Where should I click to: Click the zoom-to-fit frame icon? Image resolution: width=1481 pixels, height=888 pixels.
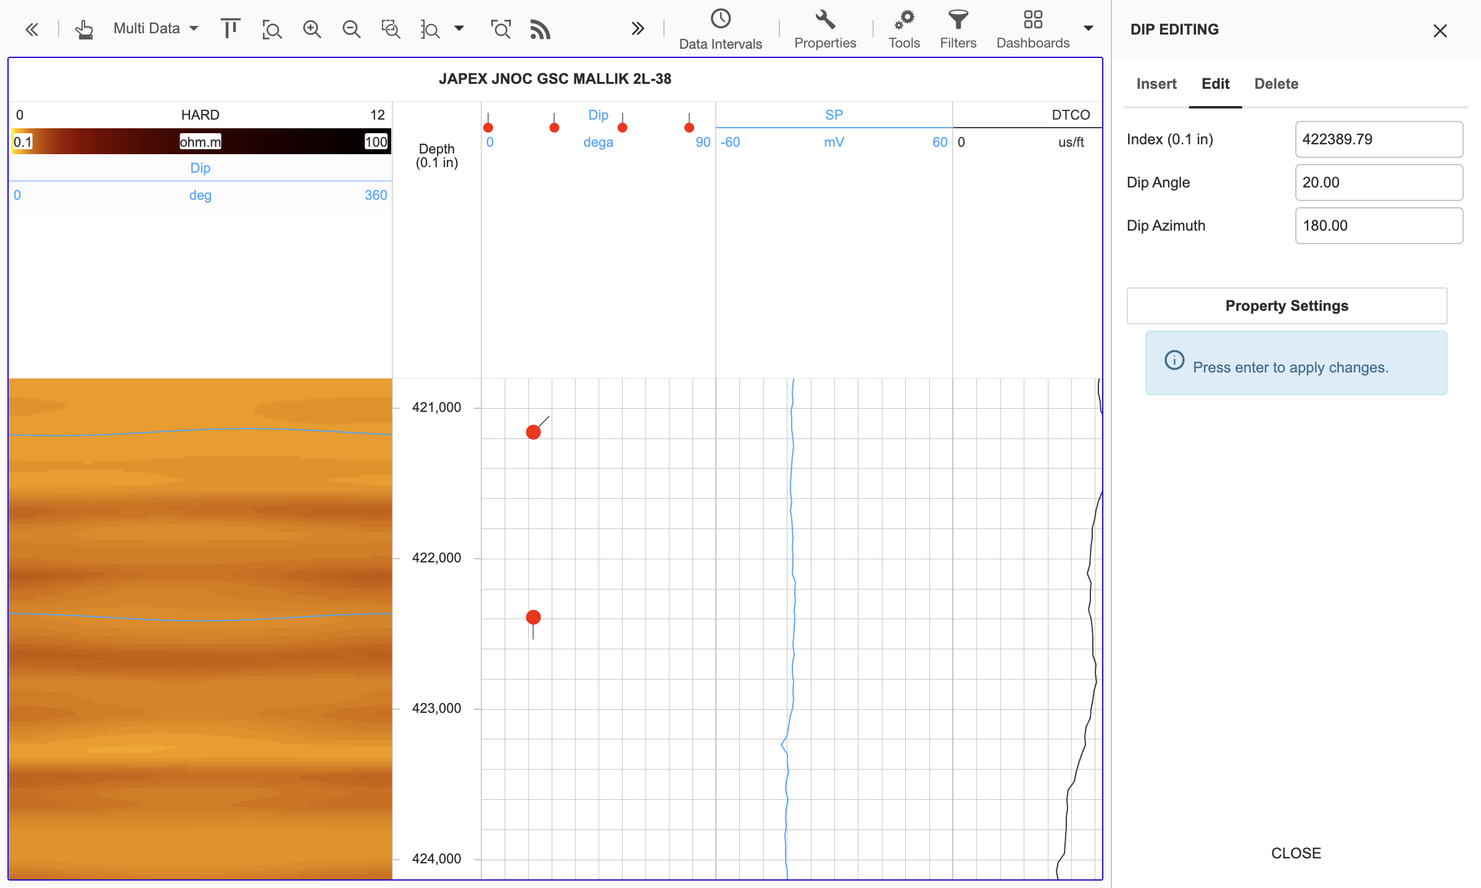tap(501, 29)
